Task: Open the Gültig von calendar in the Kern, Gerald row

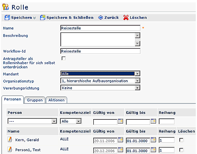Action: click(x=120, y=140)
